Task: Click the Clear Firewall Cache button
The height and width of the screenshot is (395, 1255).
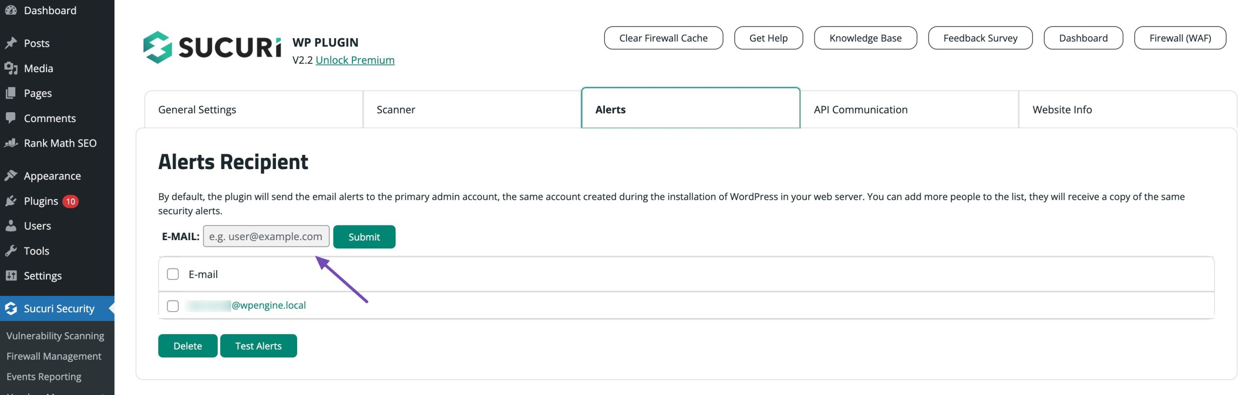Action: click(663, 38)
